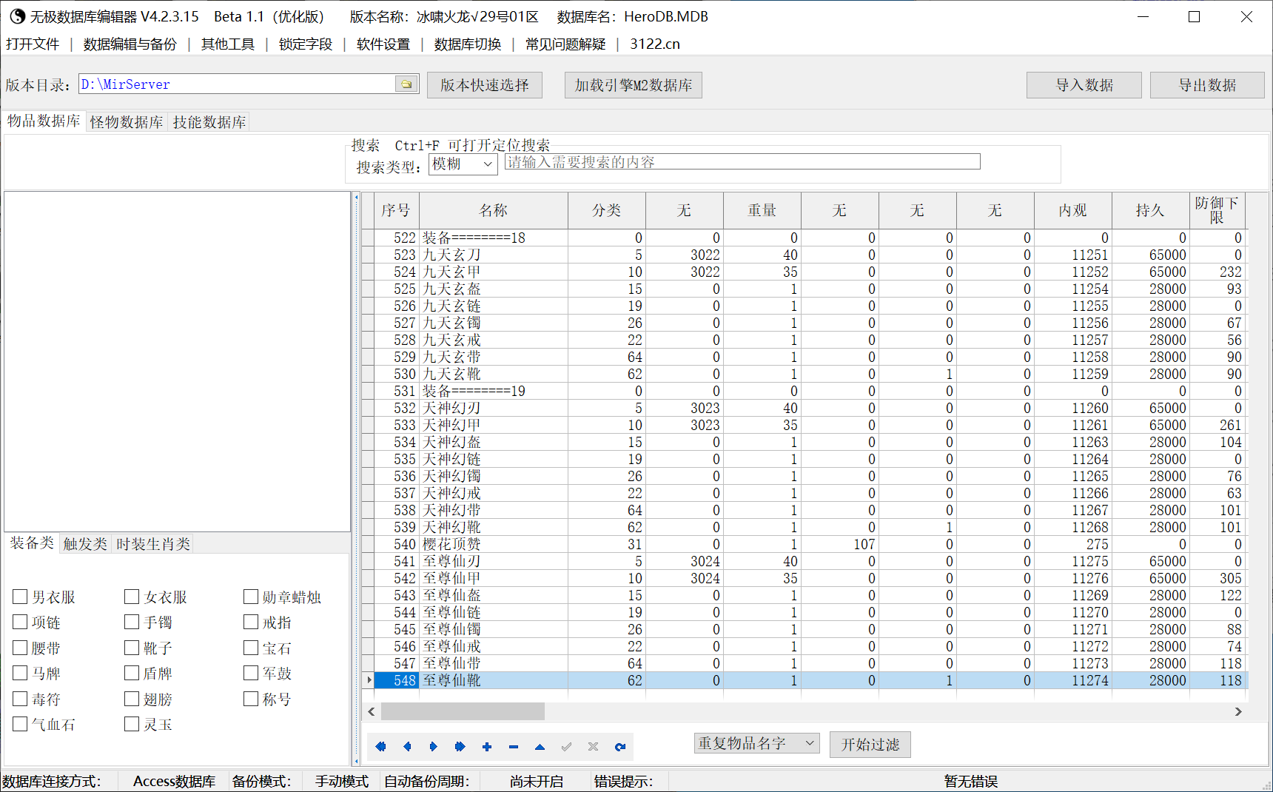Post edit with checkmark icon
The image size is (1273, 792).
[x=567, y=747]
